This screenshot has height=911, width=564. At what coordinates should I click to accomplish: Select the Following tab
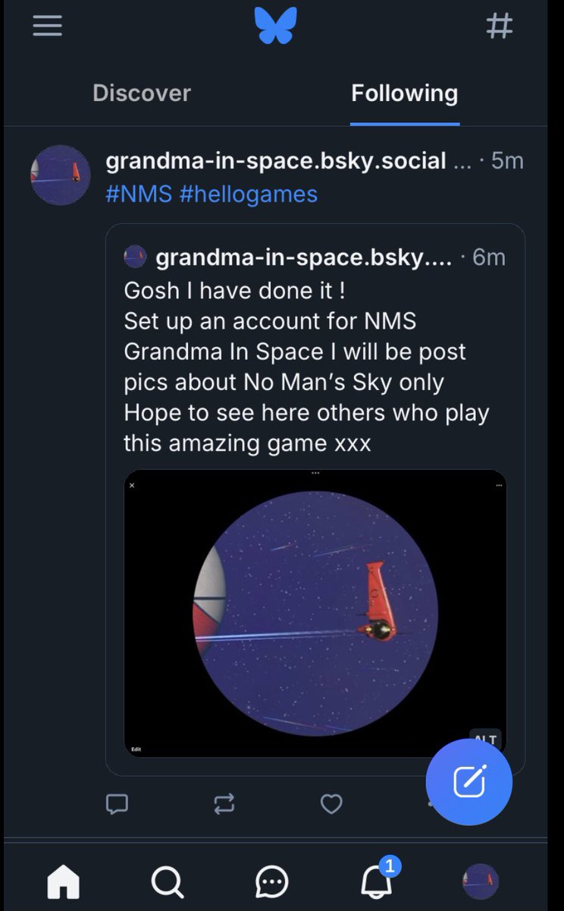(404, 93)
